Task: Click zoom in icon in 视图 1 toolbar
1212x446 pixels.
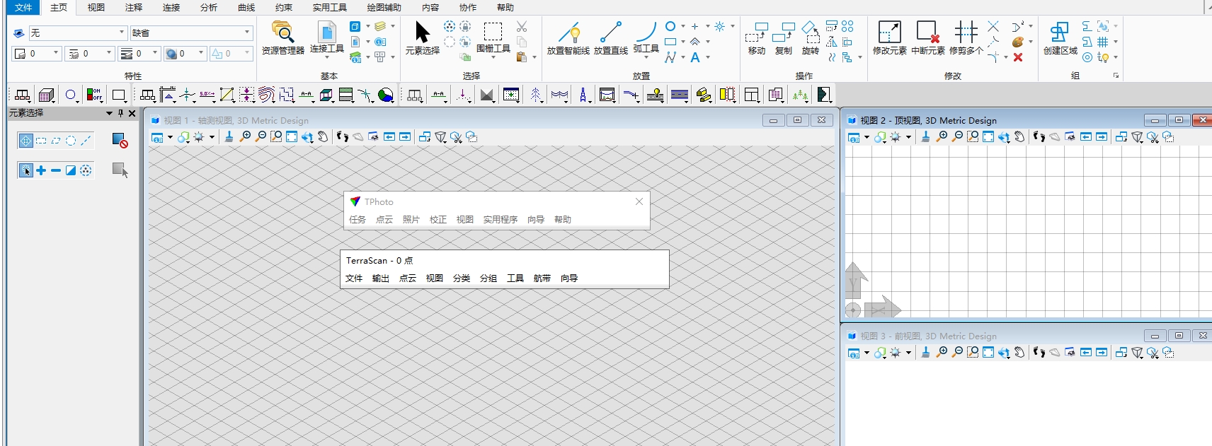Action: click(245, 136)
